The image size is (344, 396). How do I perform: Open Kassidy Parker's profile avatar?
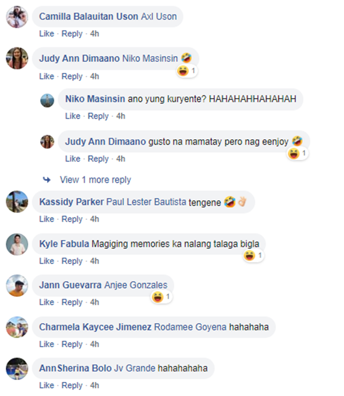click(x=17, y=201)
